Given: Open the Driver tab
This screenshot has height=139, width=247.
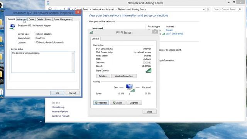Looking at the screenshot, I should click(x=31, y=19).
